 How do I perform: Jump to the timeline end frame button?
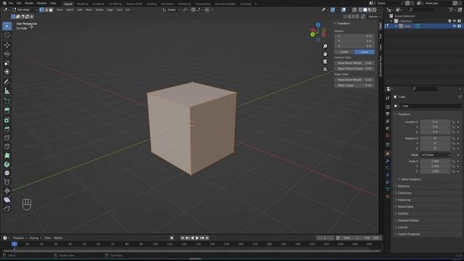[207, 238]
